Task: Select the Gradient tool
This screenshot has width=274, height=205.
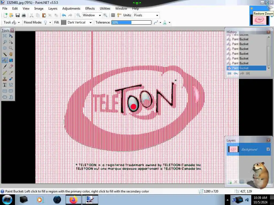Action: (x=11, y=60)
